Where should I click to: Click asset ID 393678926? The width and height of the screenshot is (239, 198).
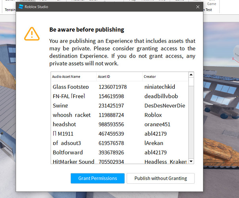[x=111, y=152]
